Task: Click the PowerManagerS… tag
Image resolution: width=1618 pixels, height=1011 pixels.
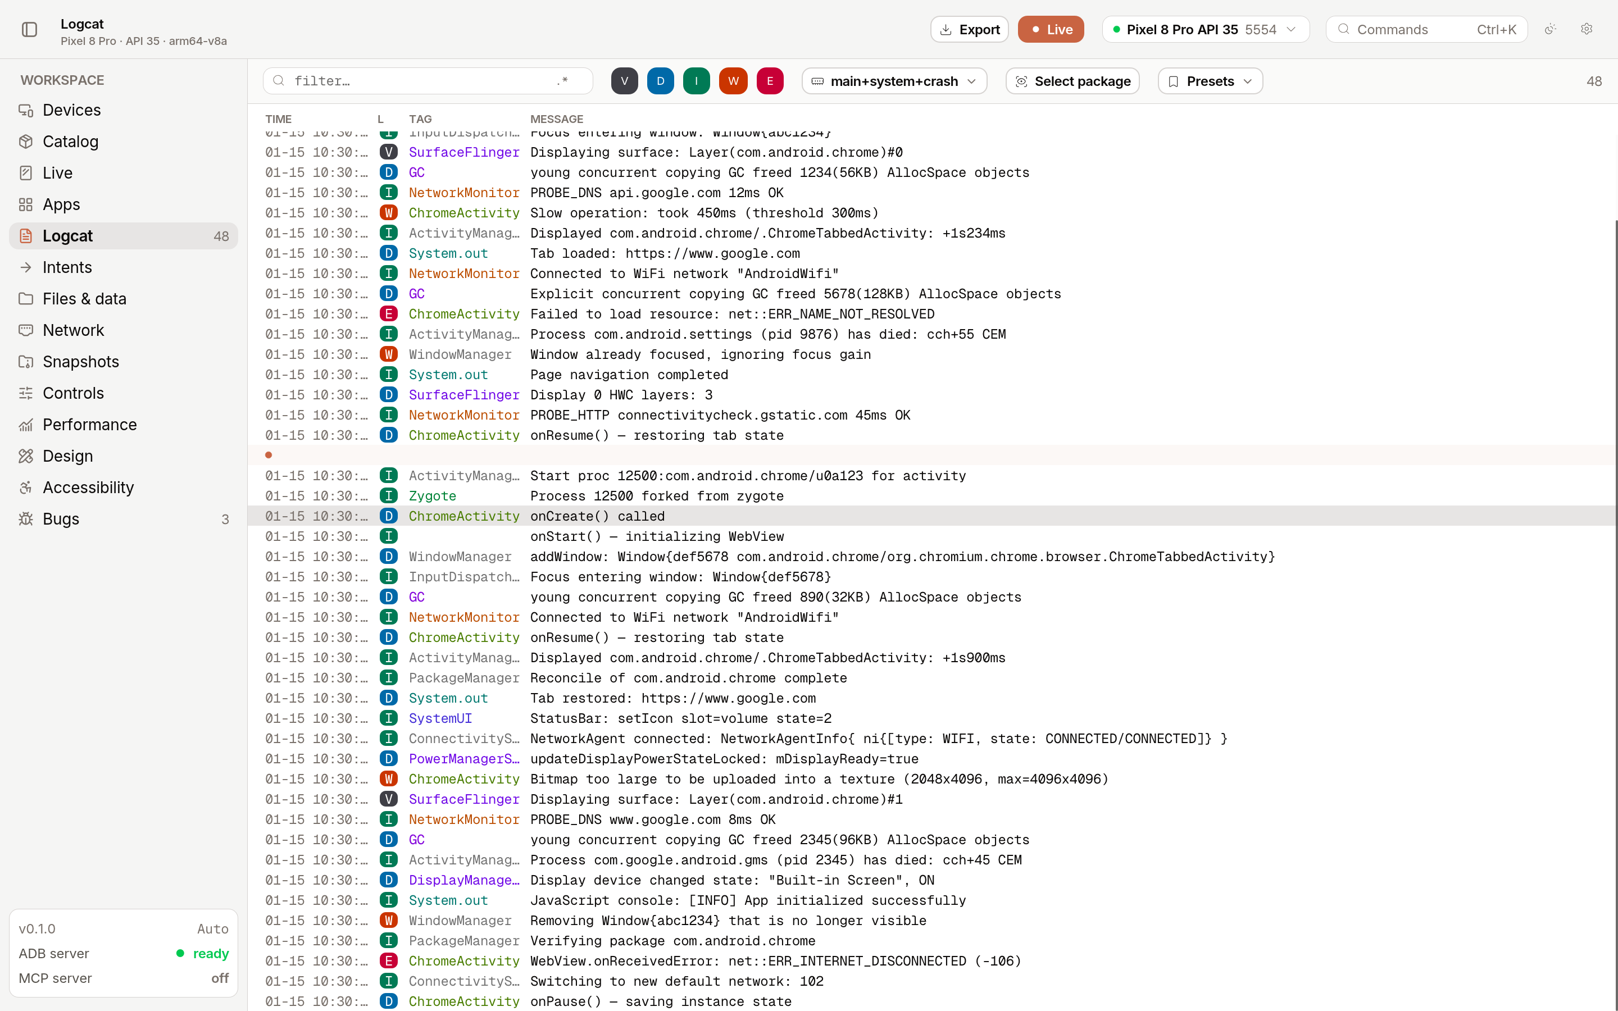Action: pos(464,758)
